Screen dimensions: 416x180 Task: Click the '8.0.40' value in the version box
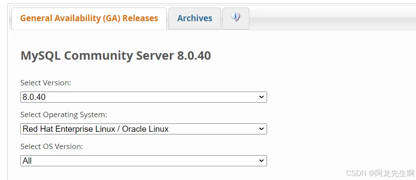click(x=34, y=97)
